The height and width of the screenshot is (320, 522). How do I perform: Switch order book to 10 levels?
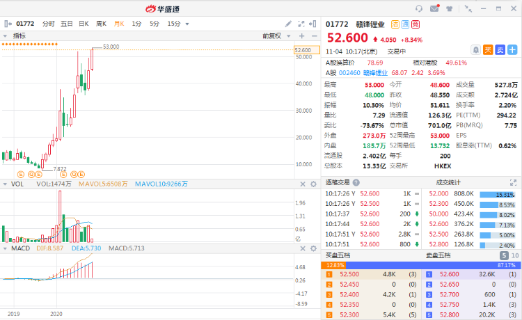(514, 255)
